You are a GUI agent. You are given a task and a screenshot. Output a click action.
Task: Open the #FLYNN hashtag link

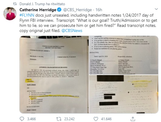[27, 15]
